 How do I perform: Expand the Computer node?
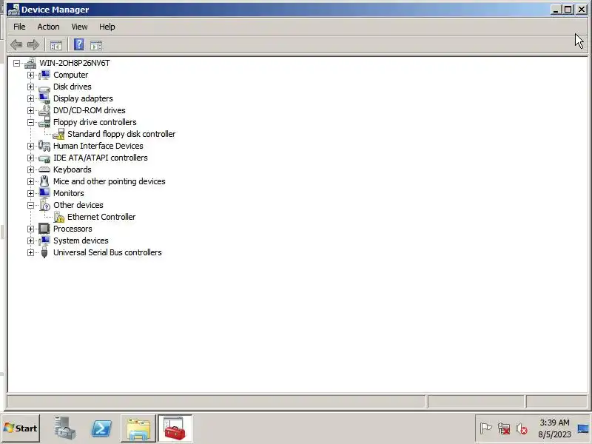tap(30, 75)
